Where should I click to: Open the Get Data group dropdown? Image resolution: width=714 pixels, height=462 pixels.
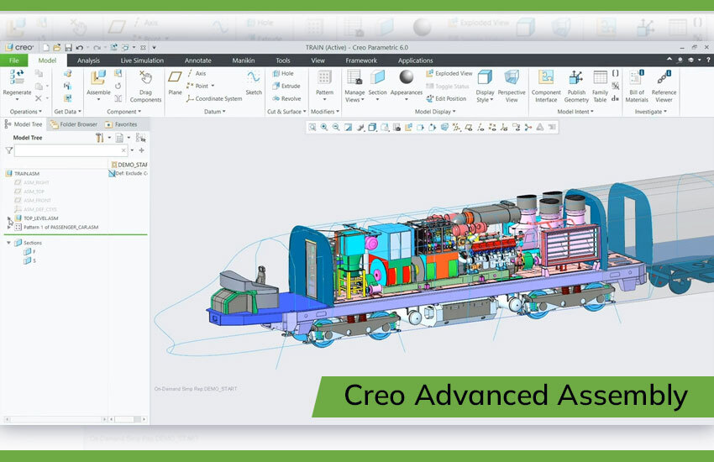click(x=67, y=112)
